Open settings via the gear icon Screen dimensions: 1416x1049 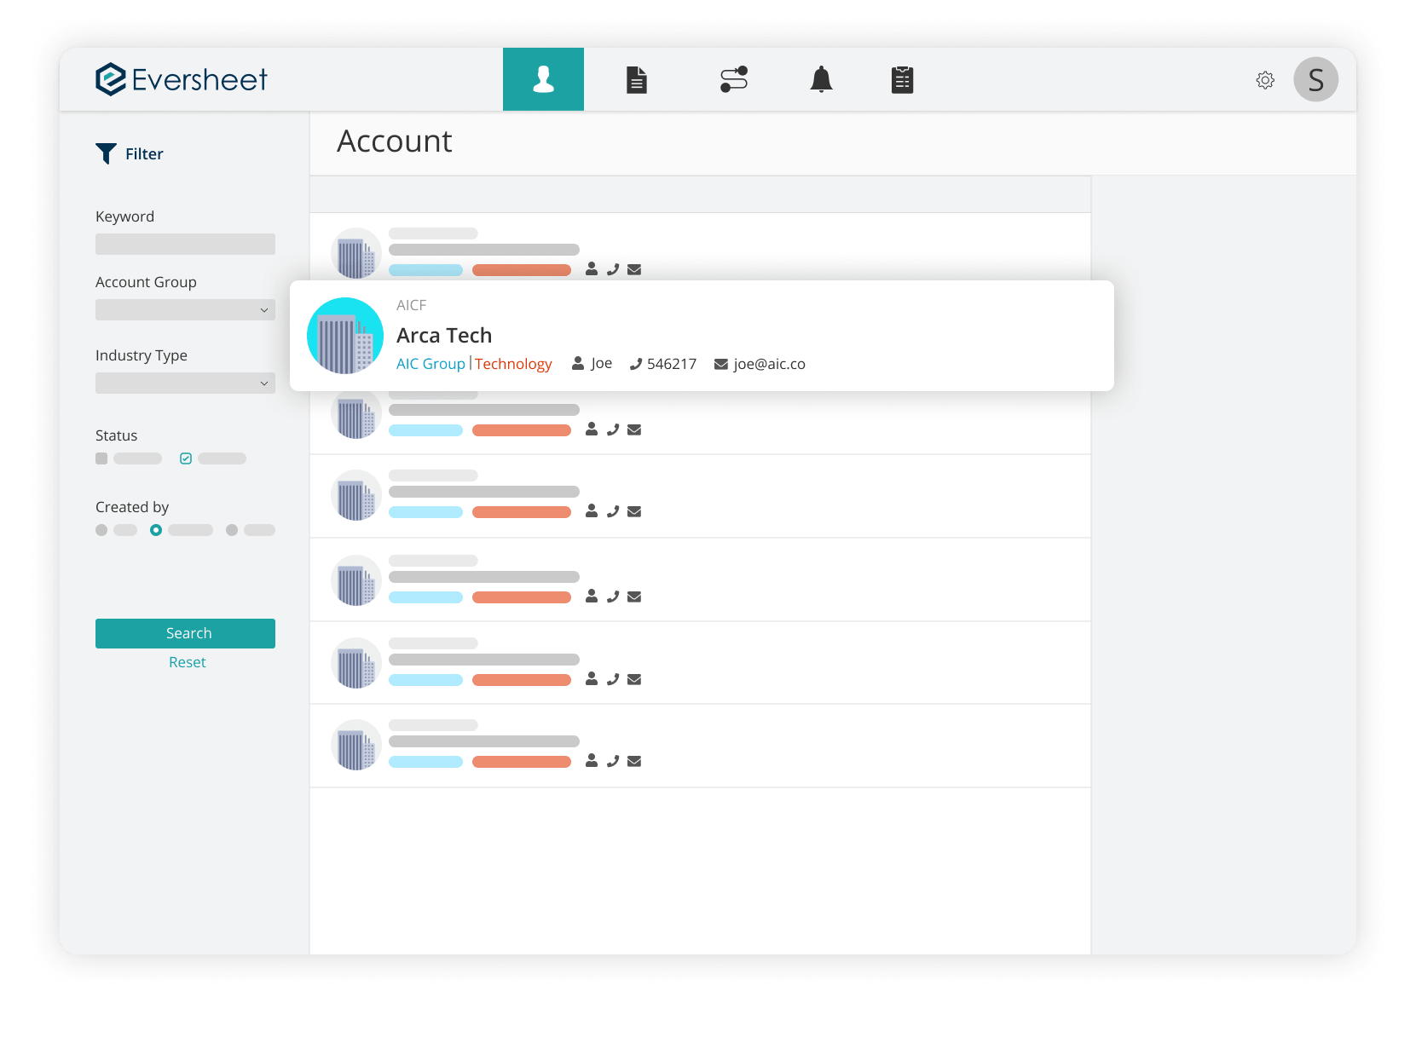pos(1265,80)
